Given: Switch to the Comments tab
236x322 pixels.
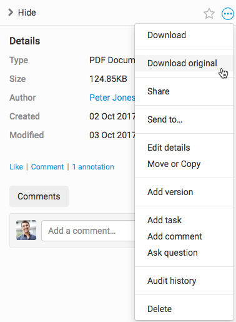Looking at the screenshot, I should pos(39,196).
